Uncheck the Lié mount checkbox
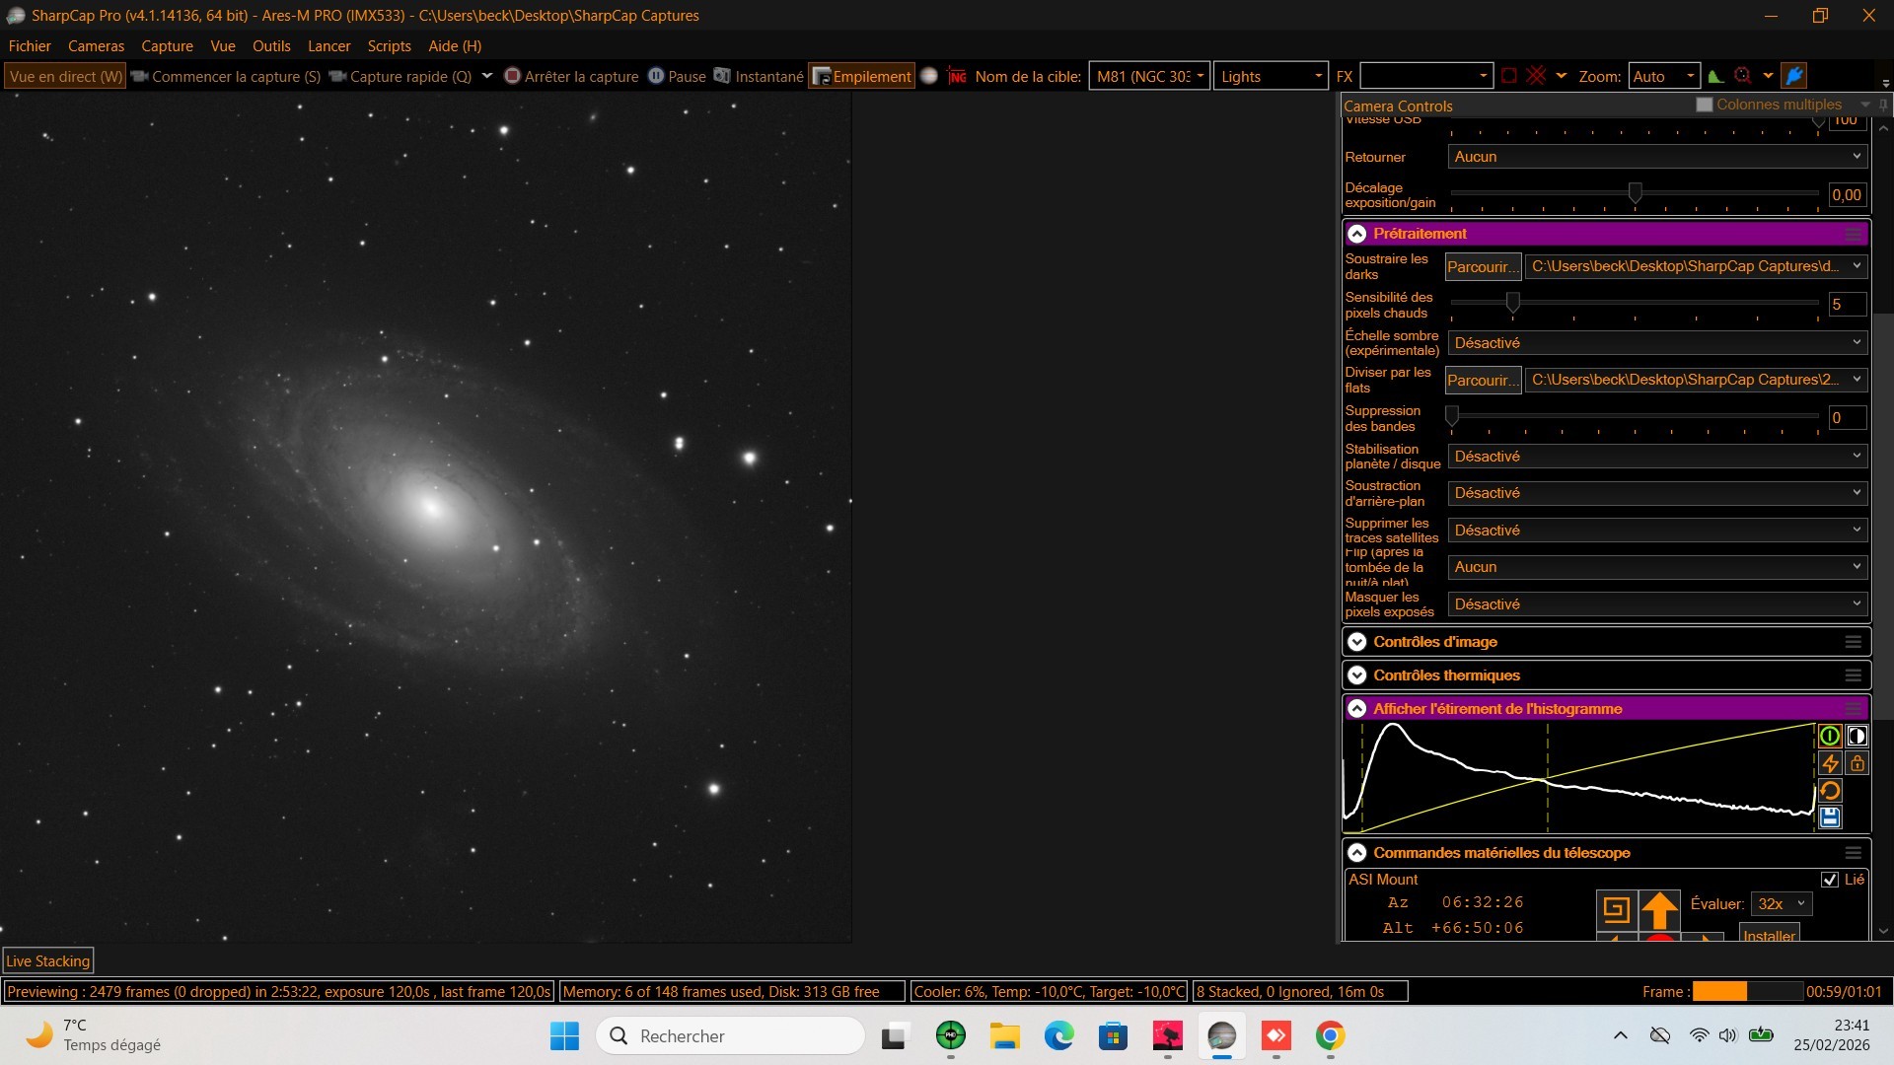Viewport: 1894px width, 1065px height. click(1830, 880)
